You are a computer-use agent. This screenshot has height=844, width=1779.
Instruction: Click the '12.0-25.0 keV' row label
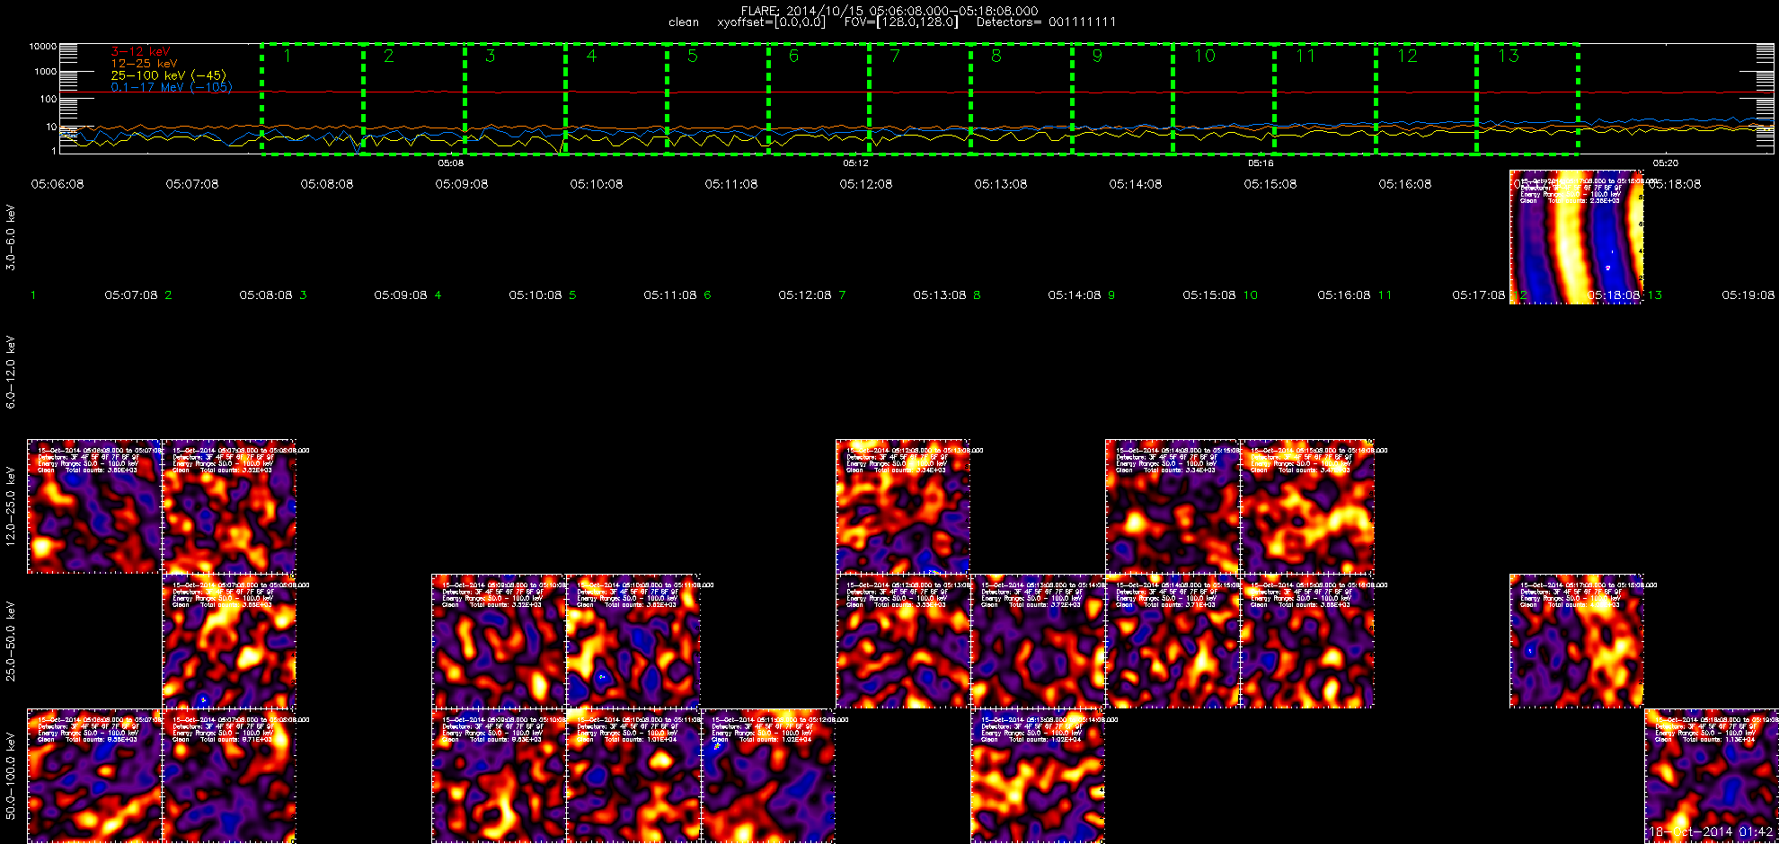(11, 506)
